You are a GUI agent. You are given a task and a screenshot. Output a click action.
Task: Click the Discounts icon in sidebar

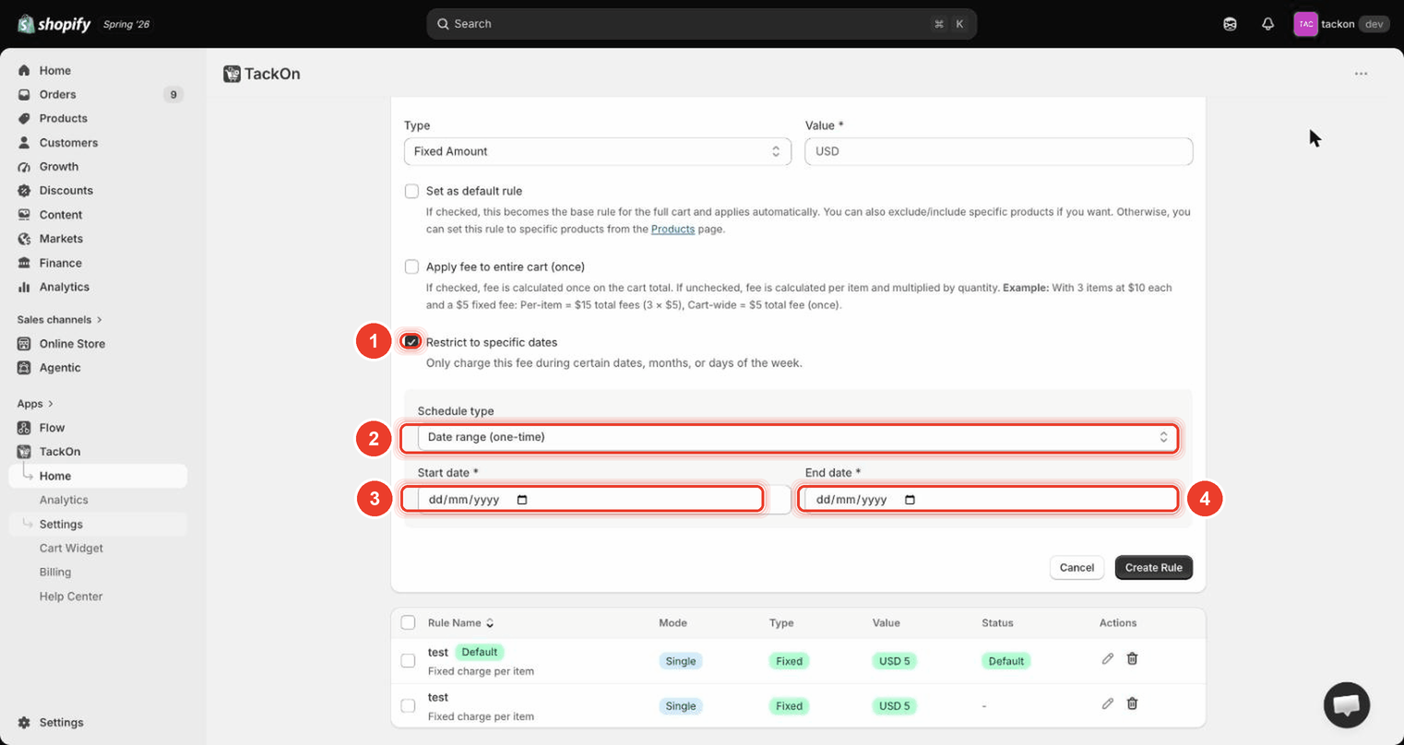point(24,191)
